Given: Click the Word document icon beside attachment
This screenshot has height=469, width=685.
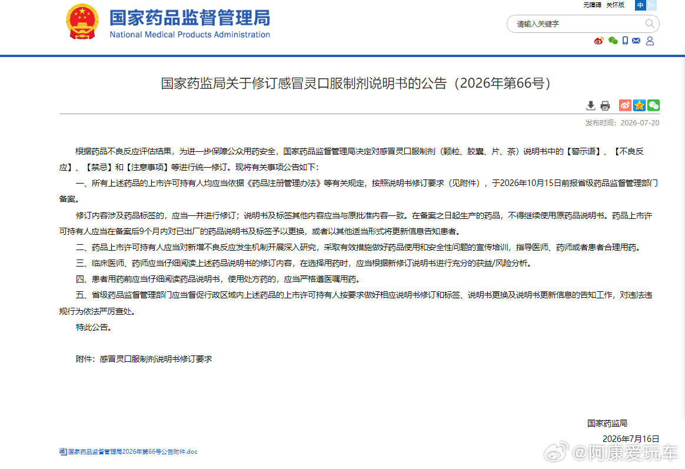Looking at the screenshot, I should (63, 451).
